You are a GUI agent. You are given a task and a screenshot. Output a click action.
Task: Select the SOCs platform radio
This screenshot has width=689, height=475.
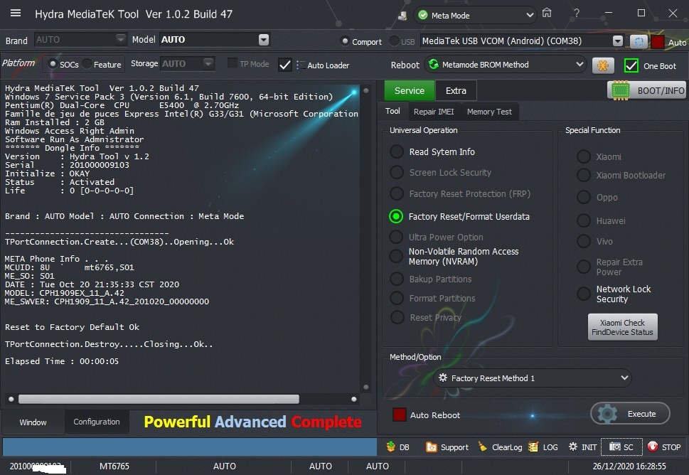(x=53, y=64)
